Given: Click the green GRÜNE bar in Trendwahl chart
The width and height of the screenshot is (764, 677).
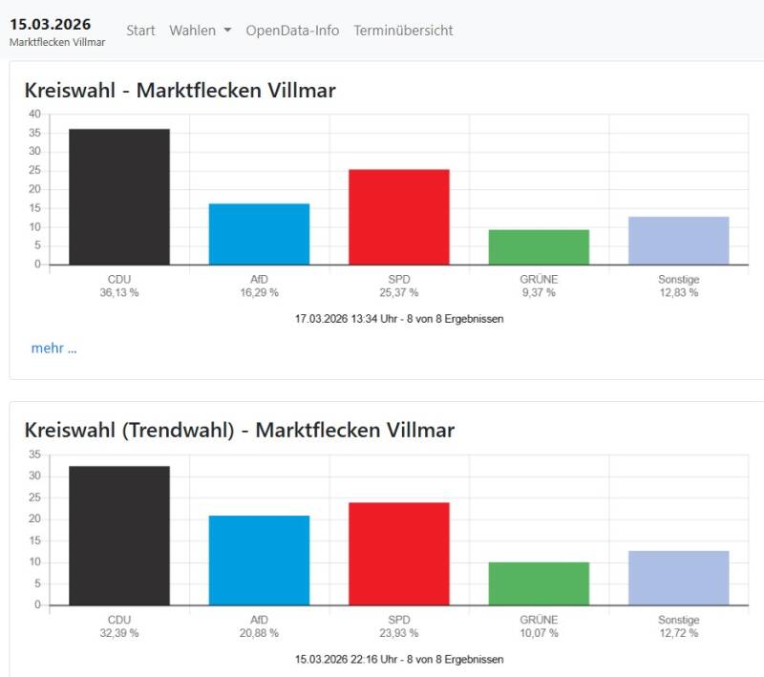Looking at the screenshot, I should coord(539,583).
